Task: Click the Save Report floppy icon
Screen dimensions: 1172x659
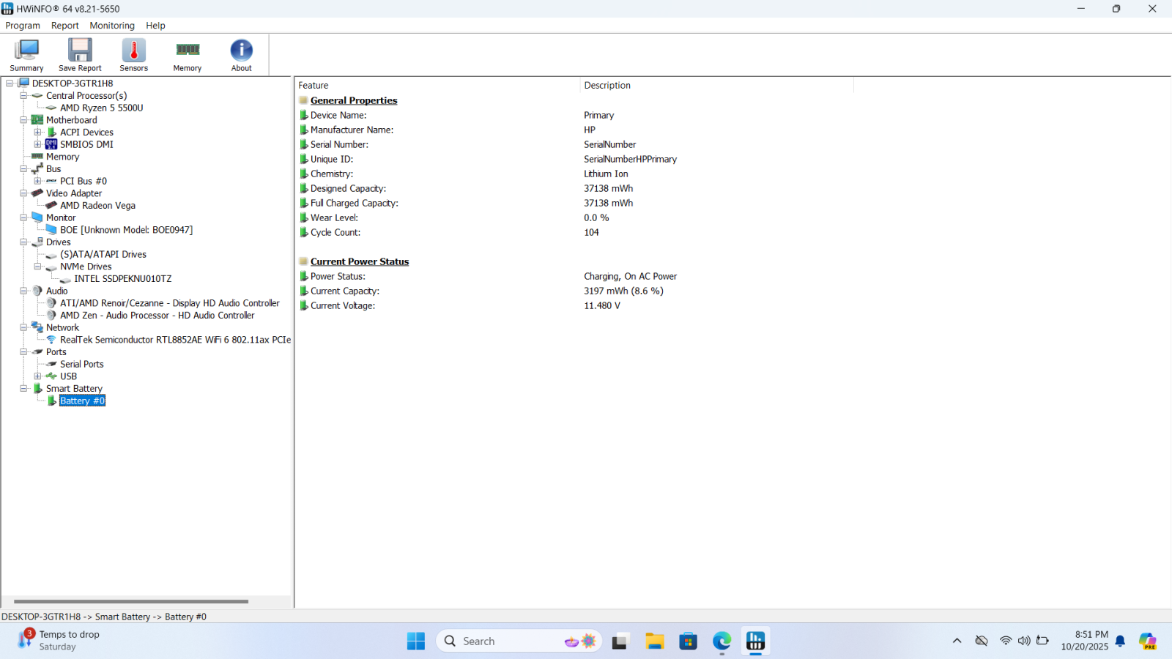Action: pos(80,55)
